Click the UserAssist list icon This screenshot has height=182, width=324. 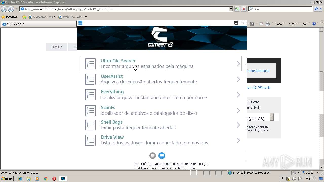(90, 79)
